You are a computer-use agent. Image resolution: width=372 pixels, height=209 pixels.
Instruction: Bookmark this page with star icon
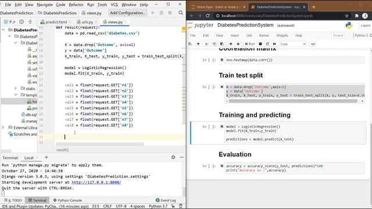pyautogui.click(x=346, y=16)
